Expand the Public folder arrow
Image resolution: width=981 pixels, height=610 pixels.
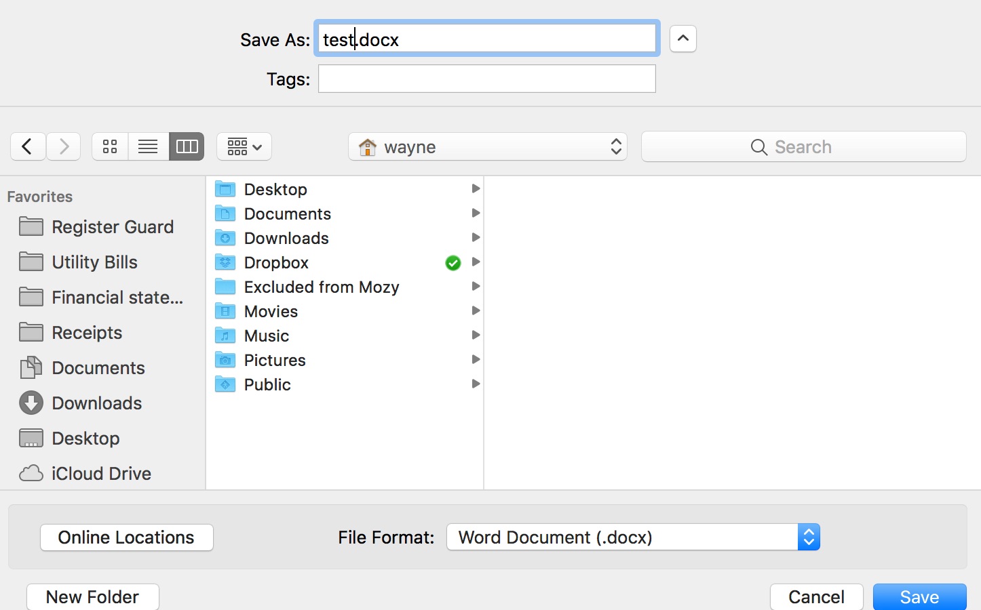[x=476, y=384]
